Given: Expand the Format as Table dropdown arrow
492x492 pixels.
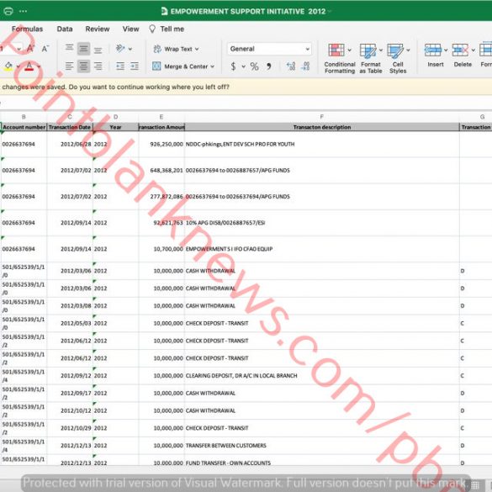Looking at the screenshot, I should [381, 50].
